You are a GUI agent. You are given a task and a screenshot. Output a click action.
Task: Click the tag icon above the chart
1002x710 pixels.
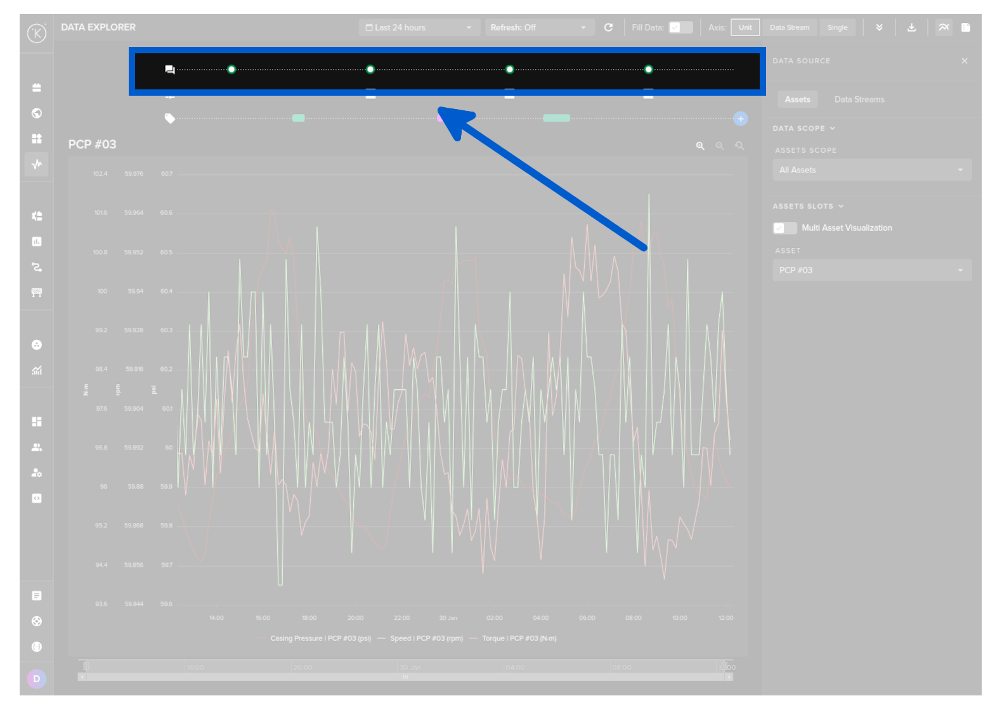[169, 119]
